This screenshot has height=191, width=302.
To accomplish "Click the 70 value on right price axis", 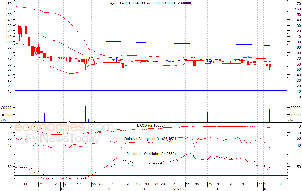I will pyautogui.click(x=299, y=59).
